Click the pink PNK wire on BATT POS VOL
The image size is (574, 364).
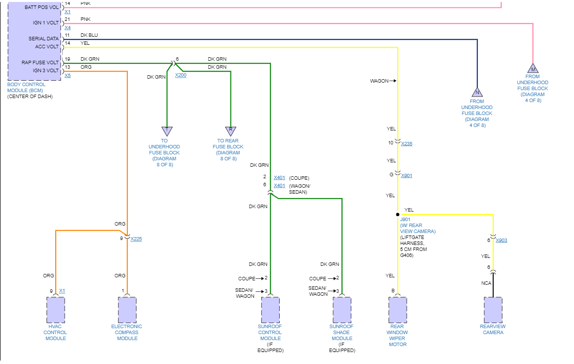point(249,4)
